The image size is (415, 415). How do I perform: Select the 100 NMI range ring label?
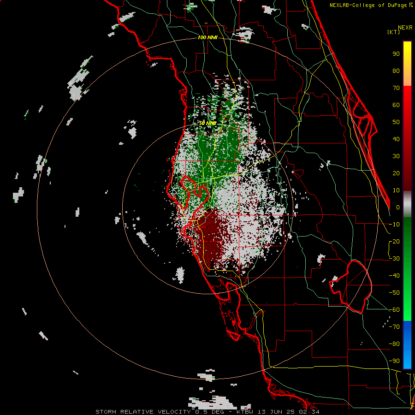coord(207,37)
